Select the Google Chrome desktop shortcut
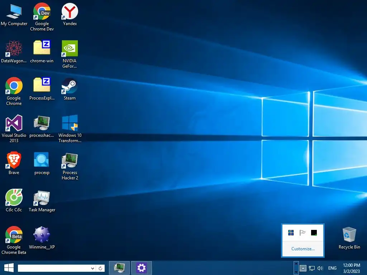The height and width of the screenshot is (275, 367). click(14, 91)
